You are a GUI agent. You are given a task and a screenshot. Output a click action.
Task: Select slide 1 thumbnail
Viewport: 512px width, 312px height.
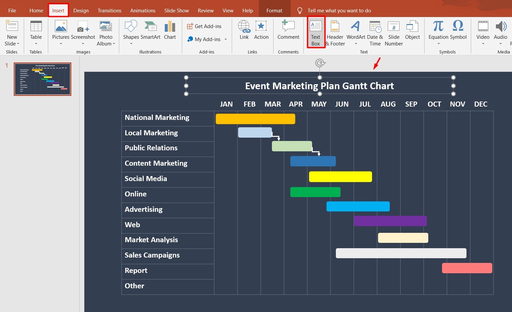(x=43, y=79)
